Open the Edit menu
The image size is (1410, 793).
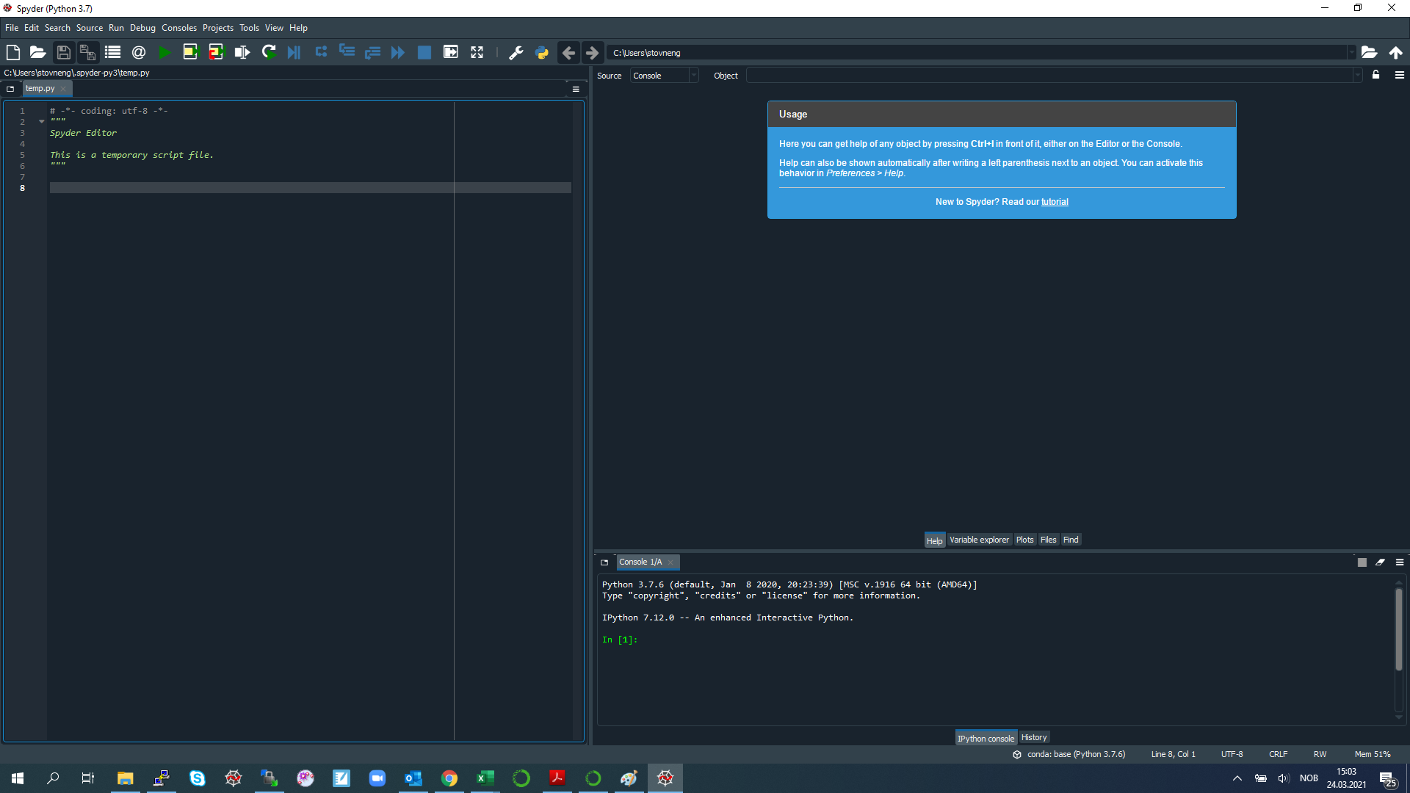[x=32, y=28]
